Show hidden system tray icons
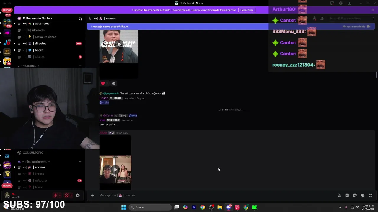 click(340, 207)
